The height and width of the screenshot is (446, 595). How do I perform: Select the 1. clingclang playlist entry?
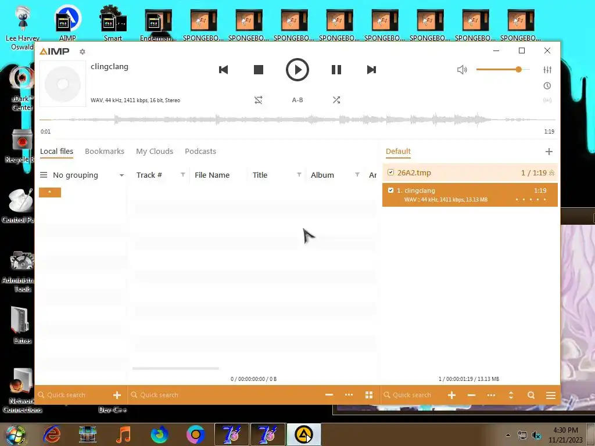pyautogui.click(x=469, y=195)
